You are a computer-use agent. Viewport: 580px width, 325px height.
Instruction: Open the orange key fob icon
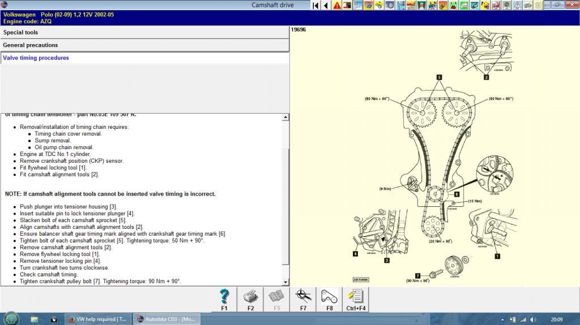tap(443, 5)
